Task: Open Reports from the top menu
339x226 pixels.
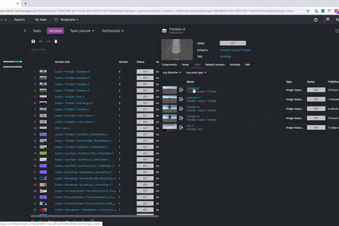Action: click(x=19, y=20)
